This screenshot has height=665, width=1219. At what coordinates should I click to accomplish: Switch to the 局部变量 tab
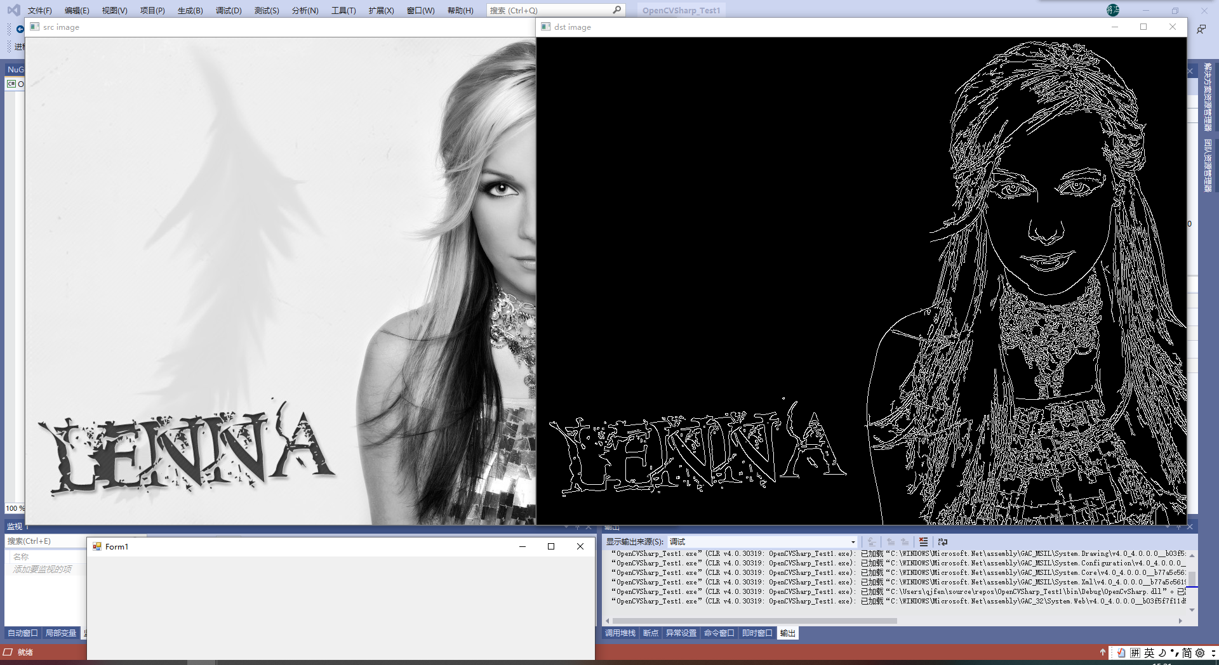tap(61, 633)
